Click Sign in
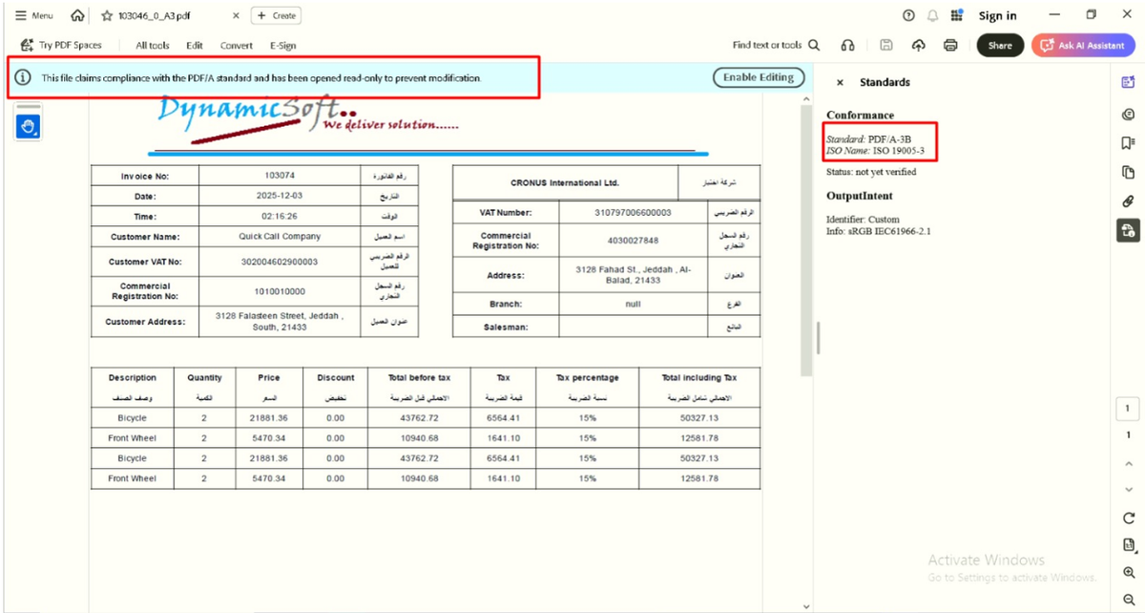This screenshot has height=613, width=1145. pyautogui.click(x=997, y=15)
